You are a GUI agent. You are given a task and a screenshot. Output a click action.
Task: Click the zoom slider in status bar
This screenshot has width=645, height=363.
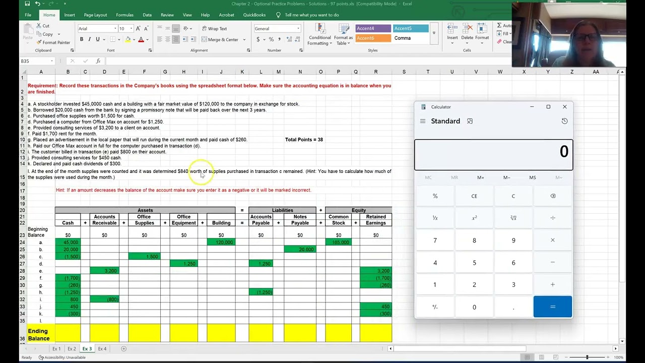[587, 357]
